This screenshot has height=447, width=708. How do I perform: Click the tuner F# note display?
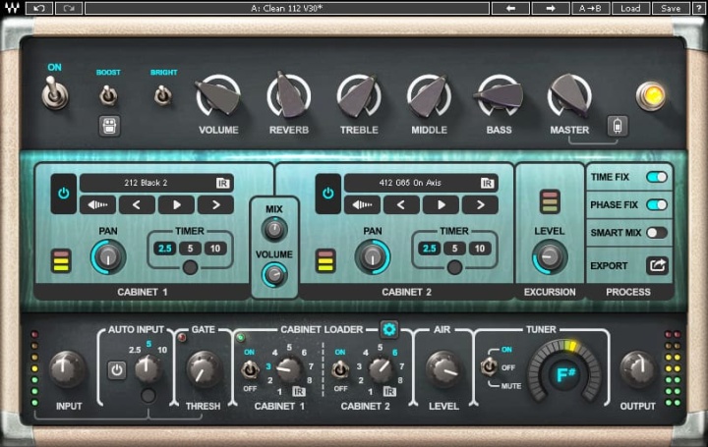click(564, 373)
